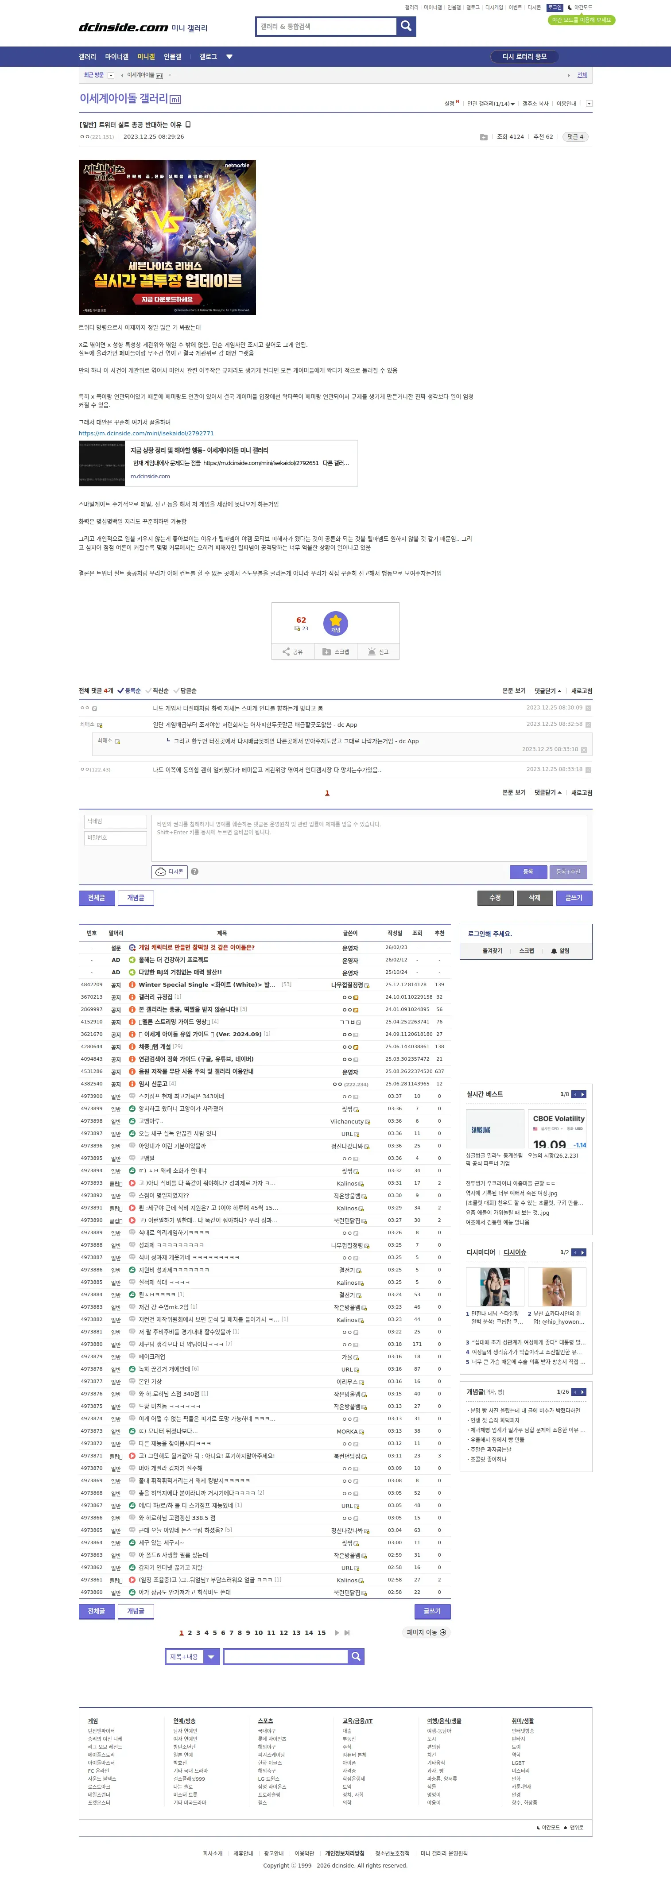Select 답글순 comment sort option
The height and width of the screenshot is (1891, 671).
pyautogui.click(x=185, y=691)
